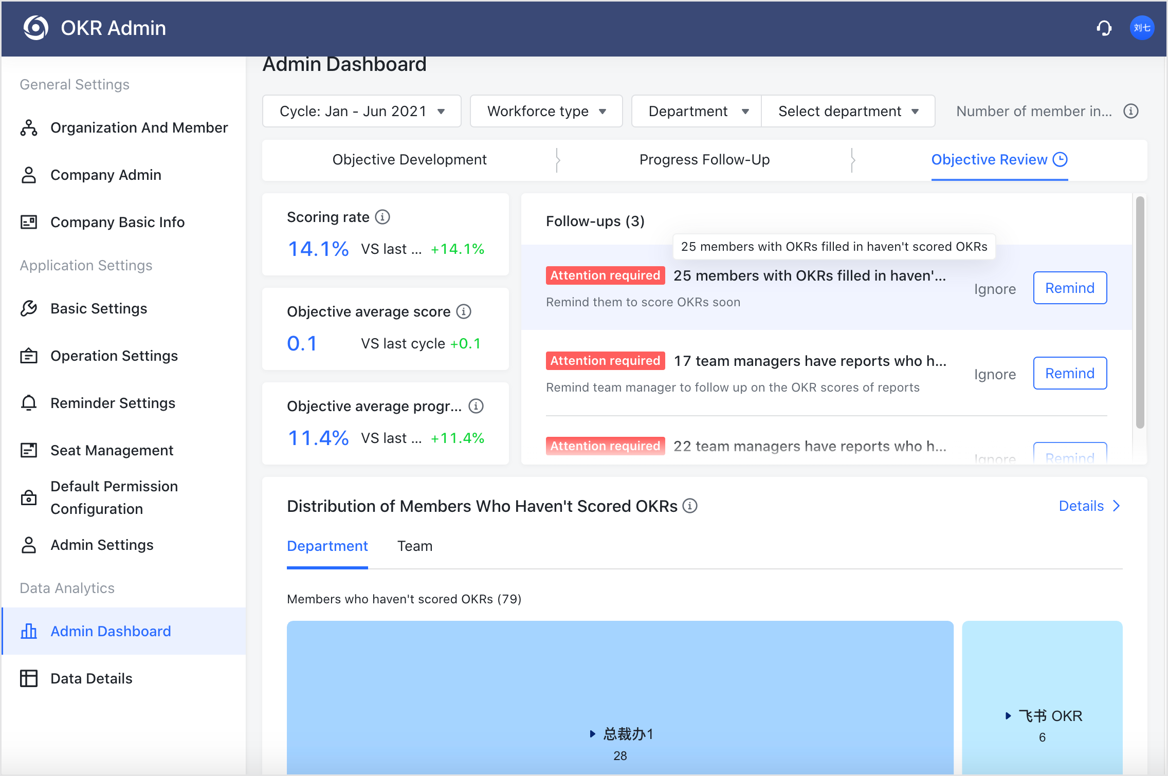Open the 刘七 user avatar

pos(1142,28)
